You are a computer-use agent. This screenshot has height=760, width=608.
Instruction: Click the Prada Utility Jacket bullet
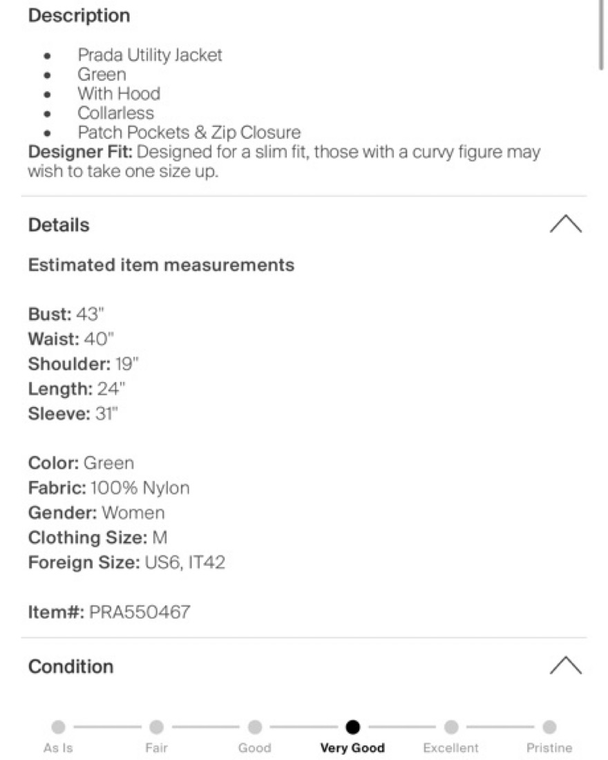tap(150, 55)
